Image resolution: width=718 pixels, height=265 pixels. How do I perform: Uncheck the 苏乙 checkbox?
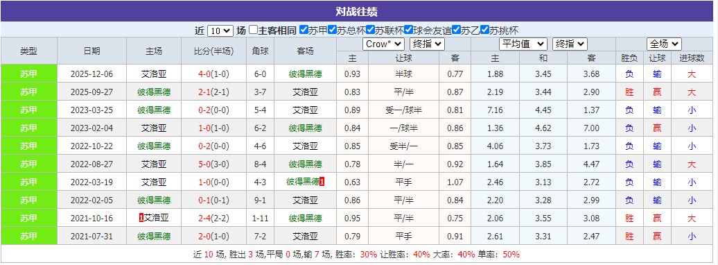[456, 31]
